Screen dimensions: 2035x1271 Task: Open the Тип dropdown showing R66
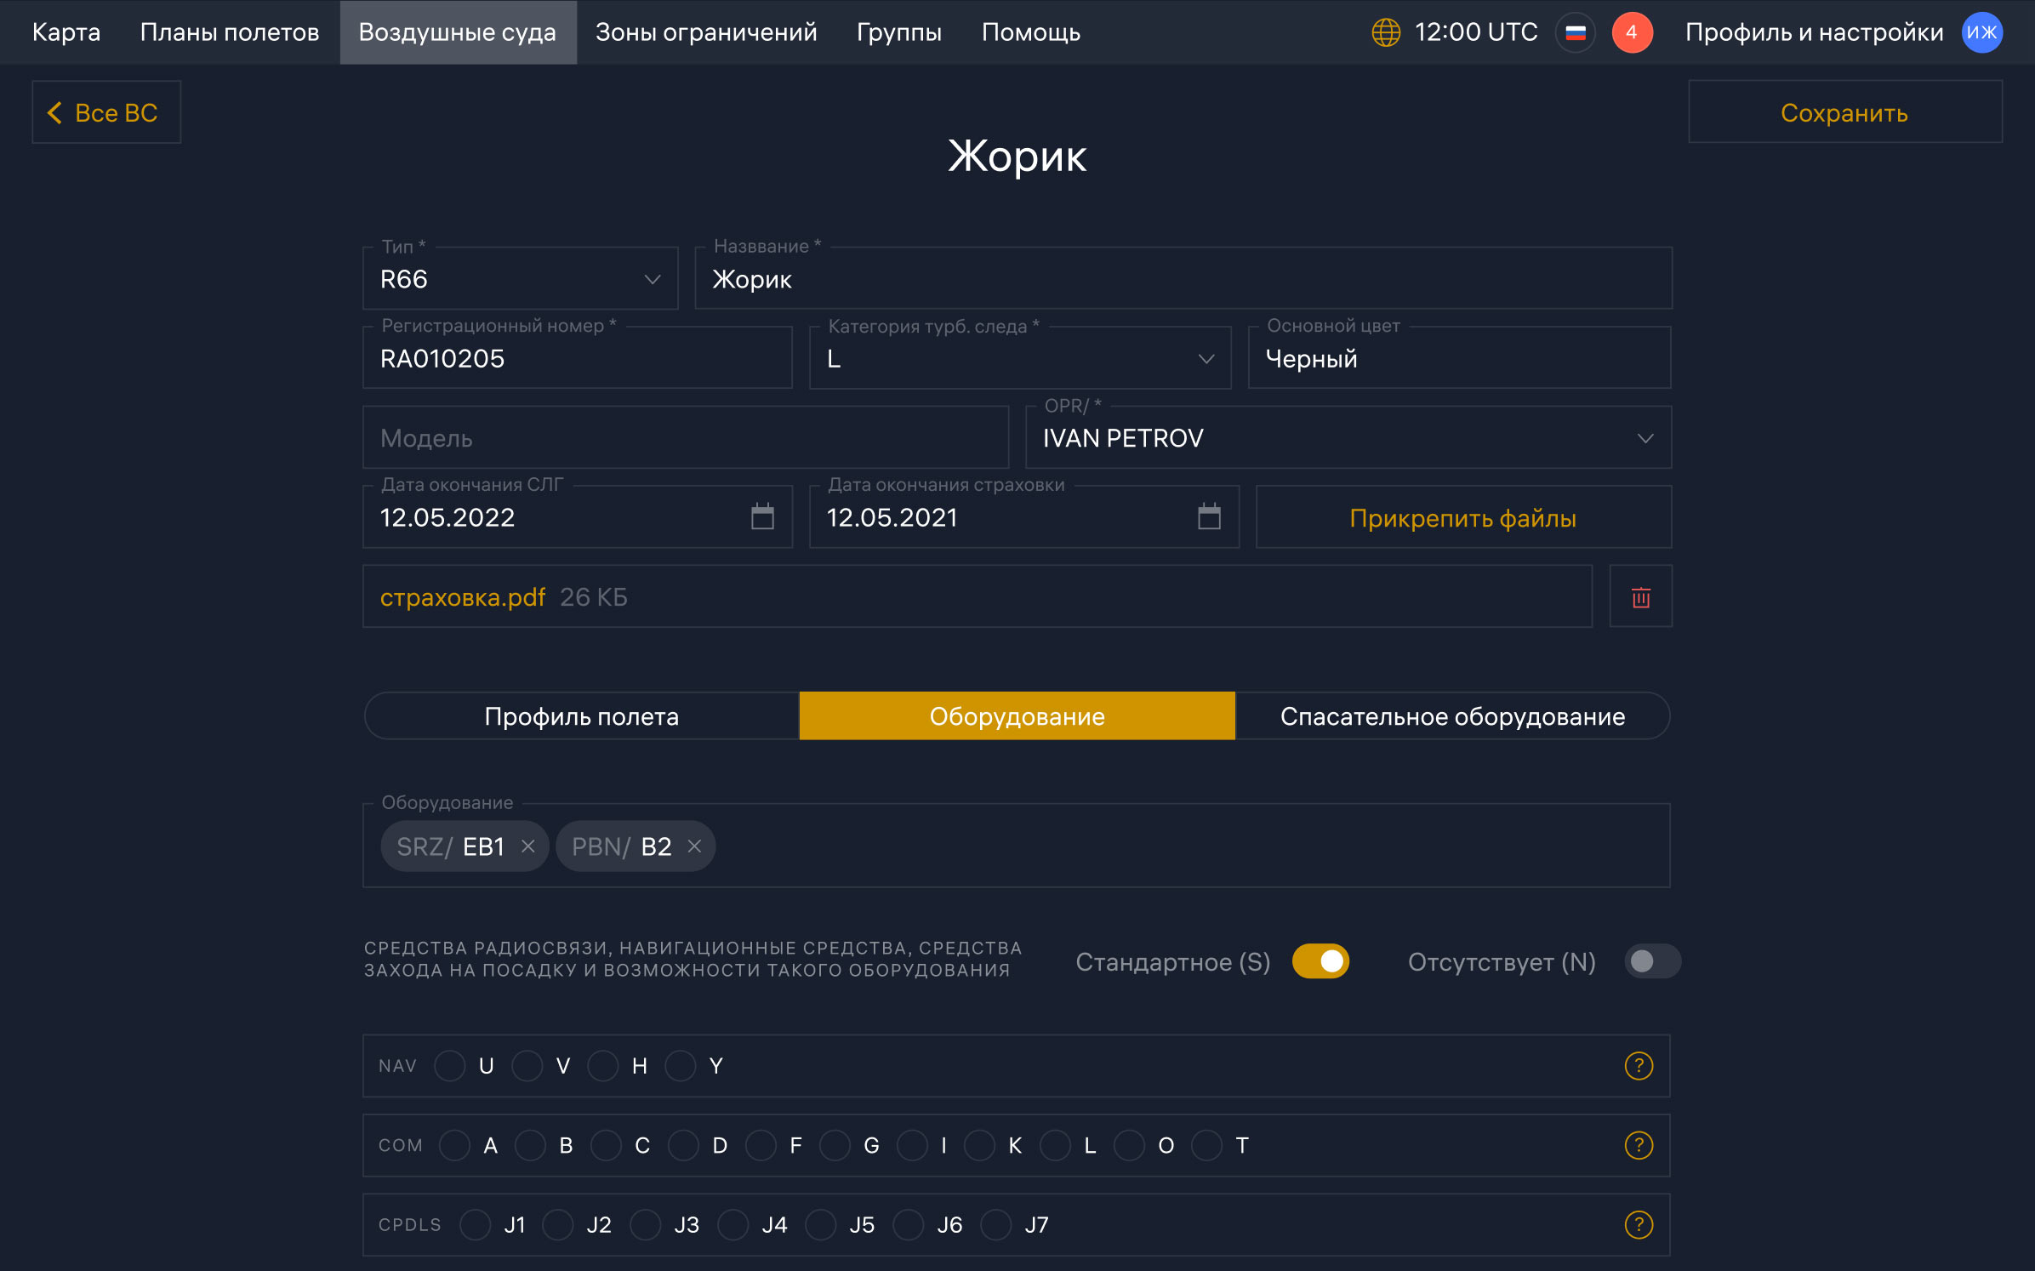click(520, 279)
